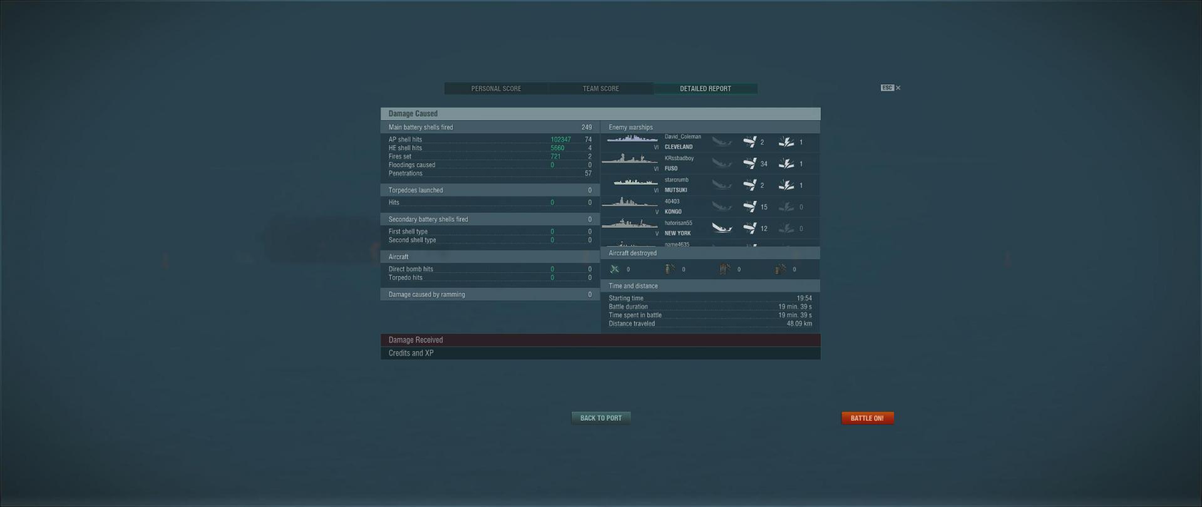
Task: Select the Detailed Report tab
Action: [x=706, y=89]
